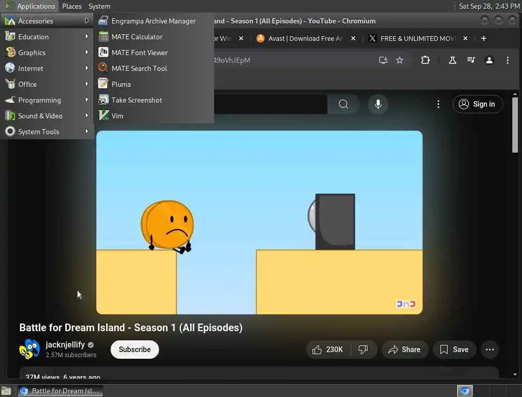Open the System menu

[99, 6]
